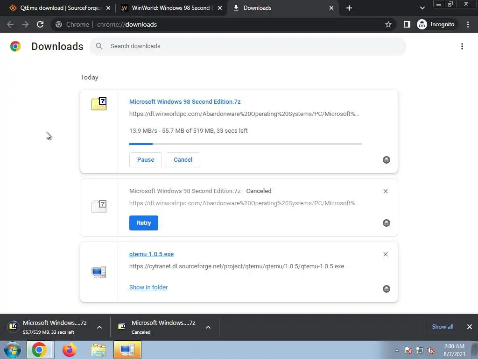Image resolution: width=478 pixels, height=359 pixels.
Task: Open Firefox from the taskbar
Action: coord(70,350)
